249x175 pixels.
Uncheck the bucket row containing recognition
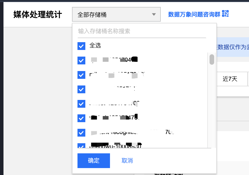click(x=81, y=133)
